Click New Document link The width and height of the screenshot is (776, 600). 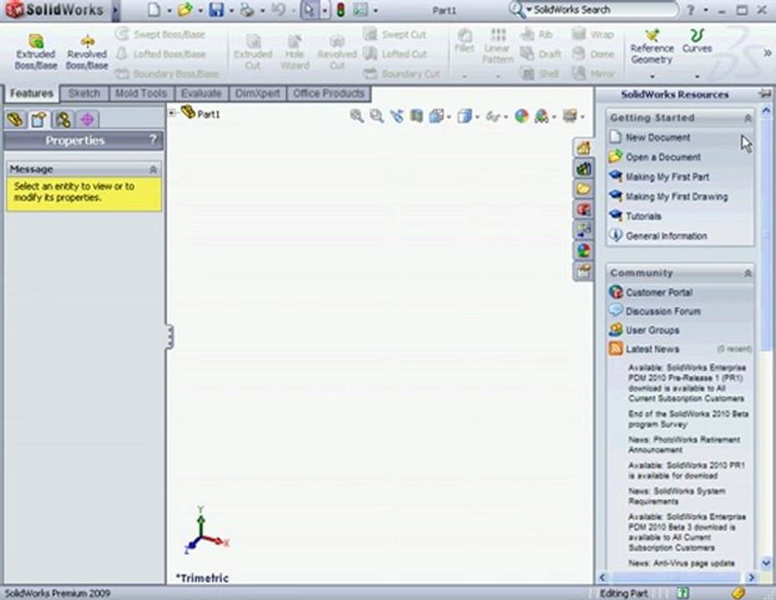(658, 137)
